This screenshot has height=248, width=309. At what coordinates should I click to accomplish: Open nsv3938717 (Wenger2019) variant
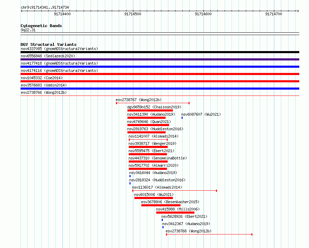point(152,143)
